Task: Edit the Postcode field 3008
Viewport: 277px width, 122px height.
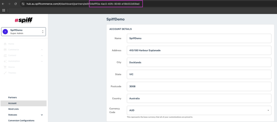Action: point(199,86)
